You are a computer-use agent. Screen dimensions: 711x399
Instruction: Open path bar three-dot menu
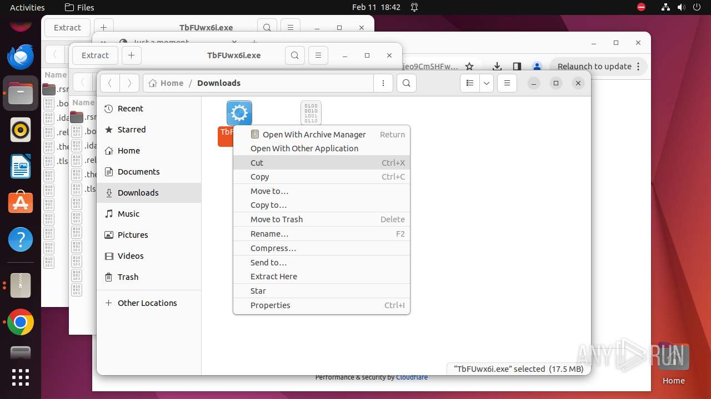[x=383, y=83]
